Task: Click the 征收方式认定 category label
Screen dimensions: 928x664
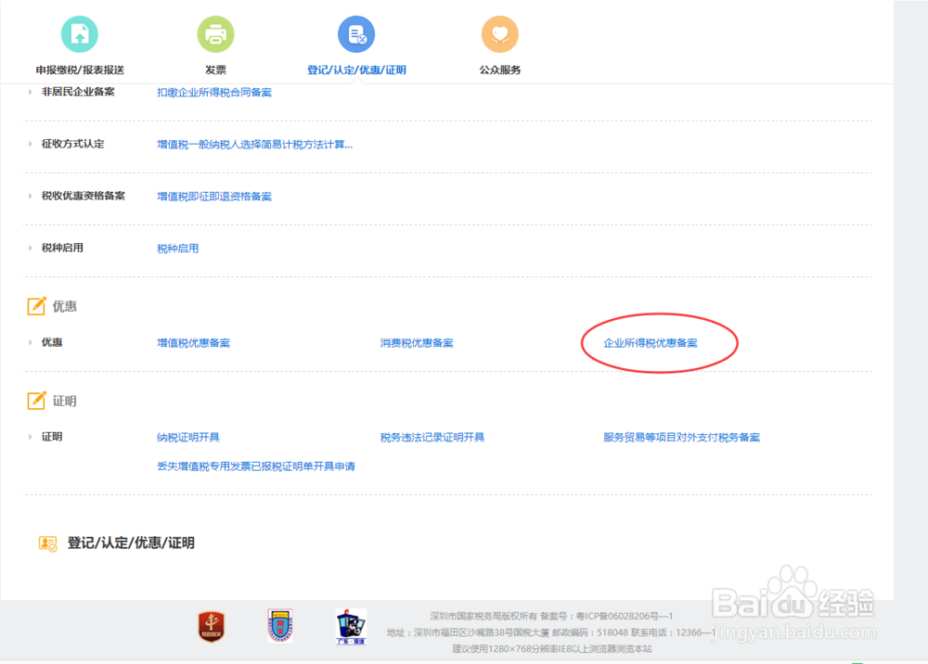Action: tap(72, 144)
